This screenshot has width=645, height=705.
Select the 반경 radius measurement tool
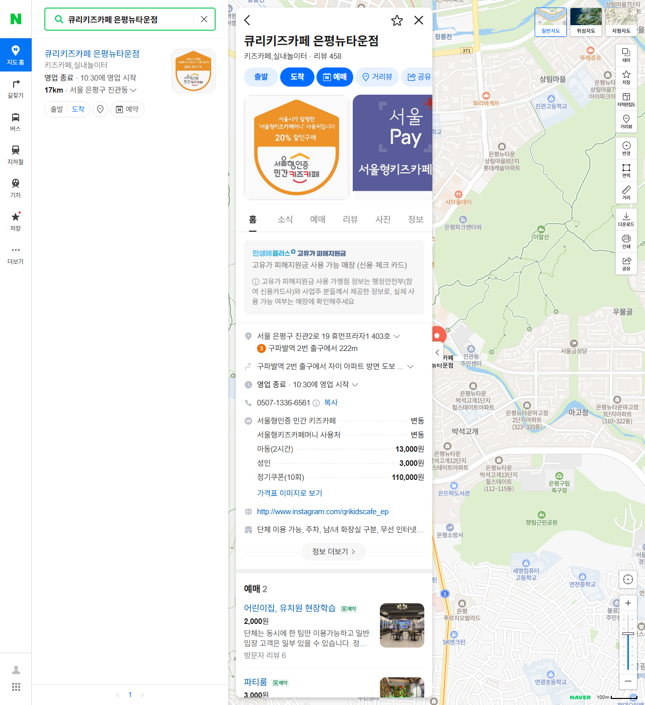click(x=626, y=148)
